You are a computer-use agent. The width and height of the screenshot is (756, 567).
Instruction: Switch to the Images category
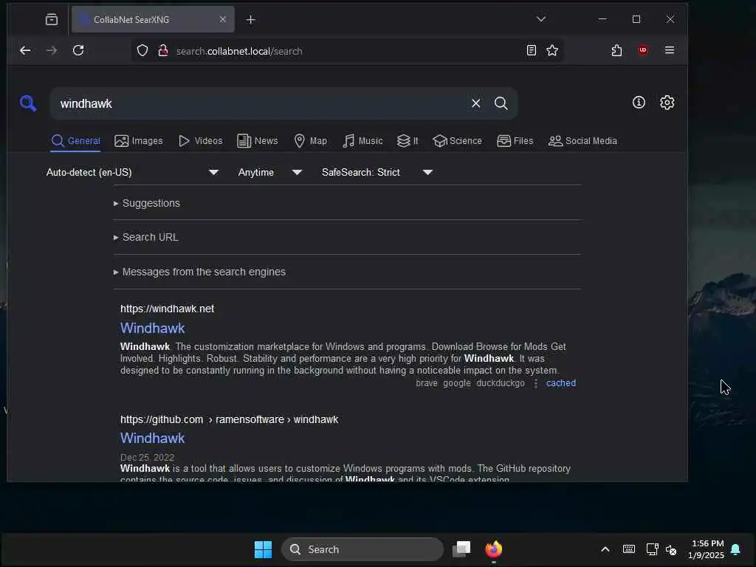click(138, 141)
